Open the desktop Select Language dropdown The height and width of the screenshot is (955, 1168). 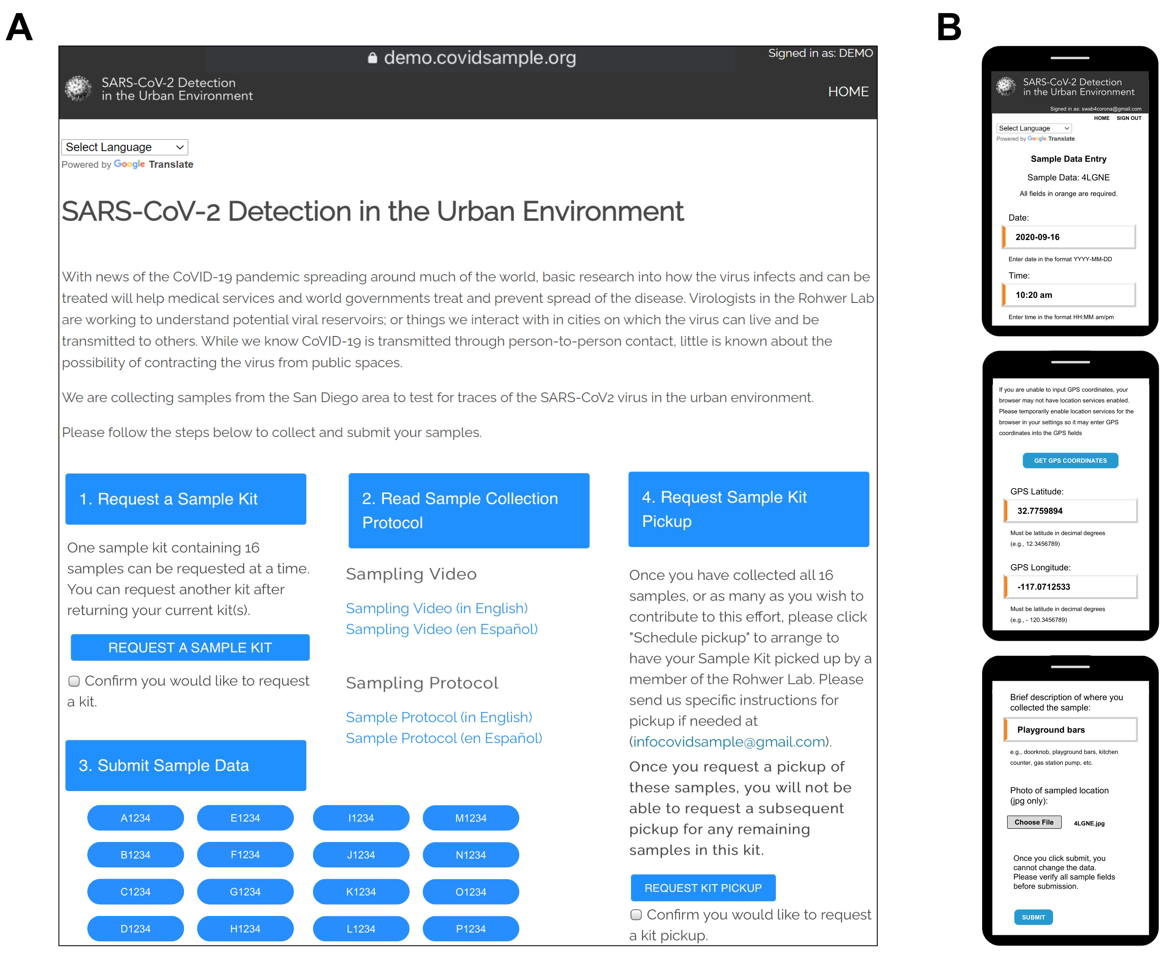(x=124, y=147)
